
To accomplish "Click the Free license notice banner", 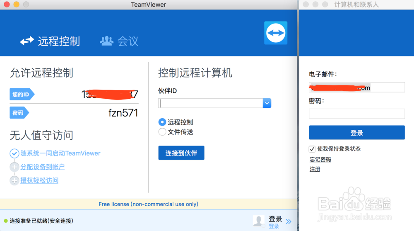I will [x=148, y=204].
